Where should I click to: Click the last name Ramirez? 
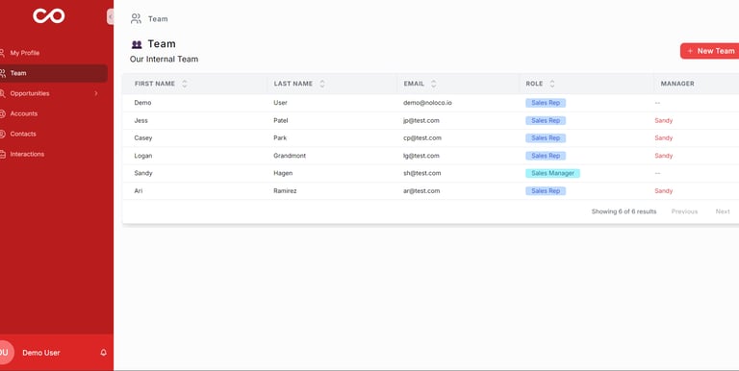tap(285, 190)
